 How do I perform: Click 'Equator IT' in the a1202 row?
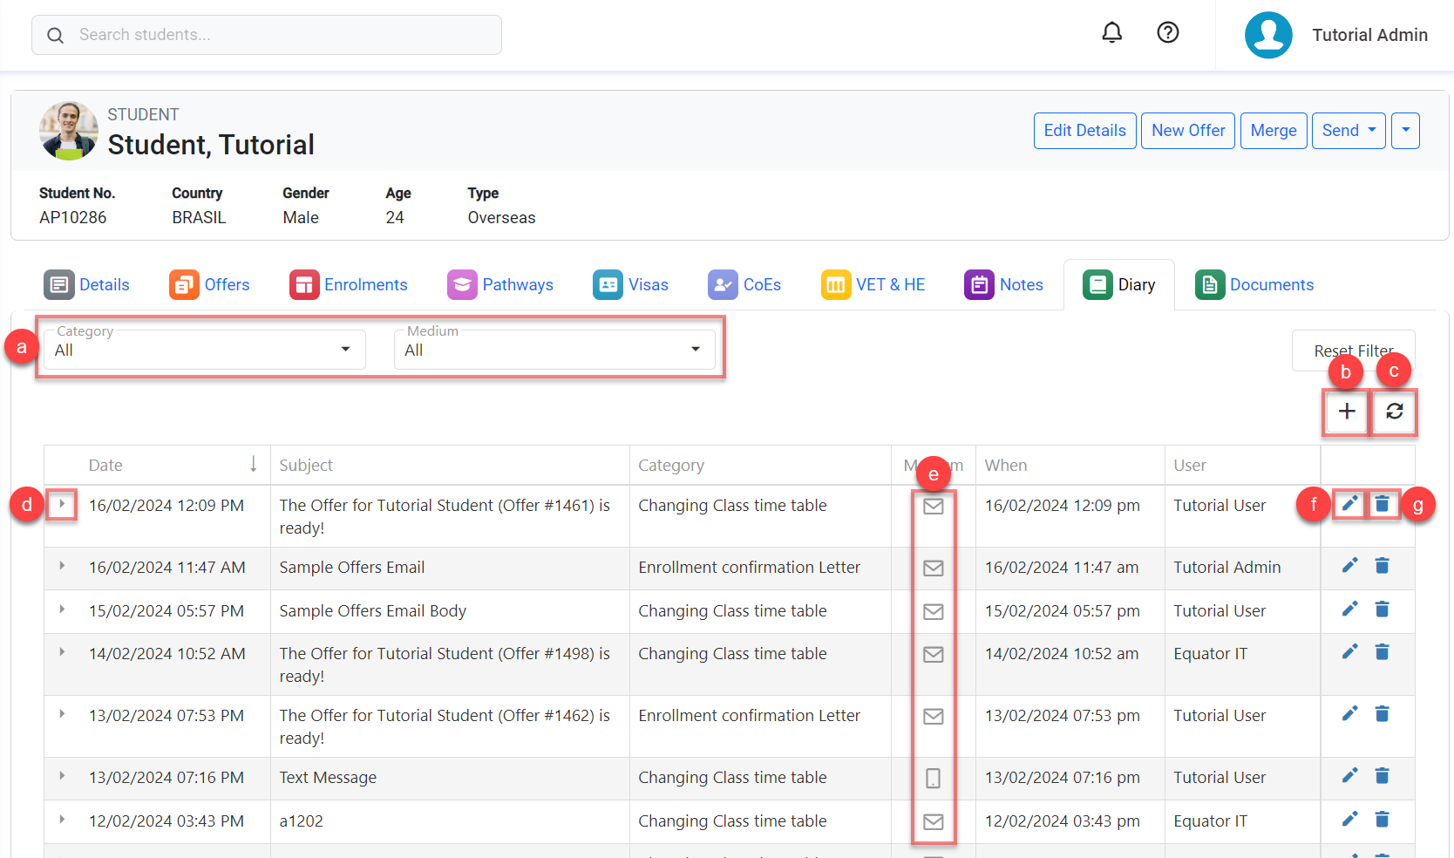(1210, 821)
